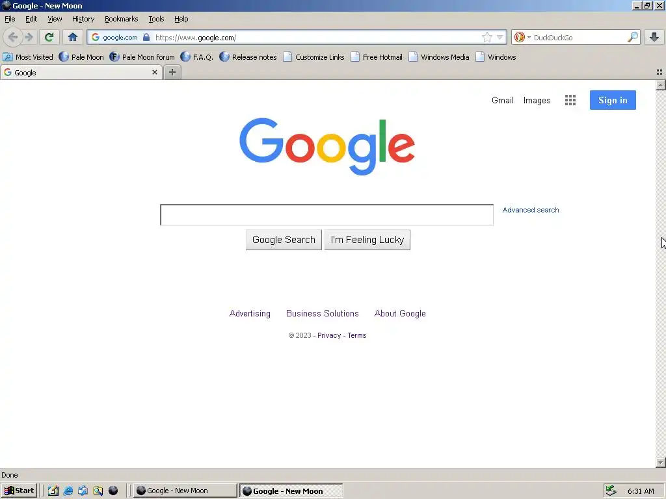Click the Google logo
The width and height of the screenshot is (666, 499).
coord(327,146)
